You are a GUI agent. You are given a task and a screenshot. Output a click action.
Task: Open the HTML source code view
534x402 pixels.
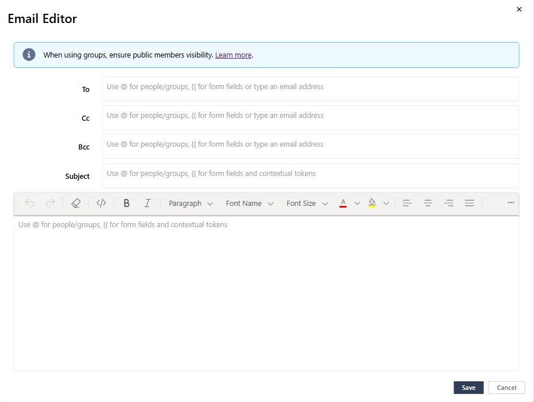[101, 203]
